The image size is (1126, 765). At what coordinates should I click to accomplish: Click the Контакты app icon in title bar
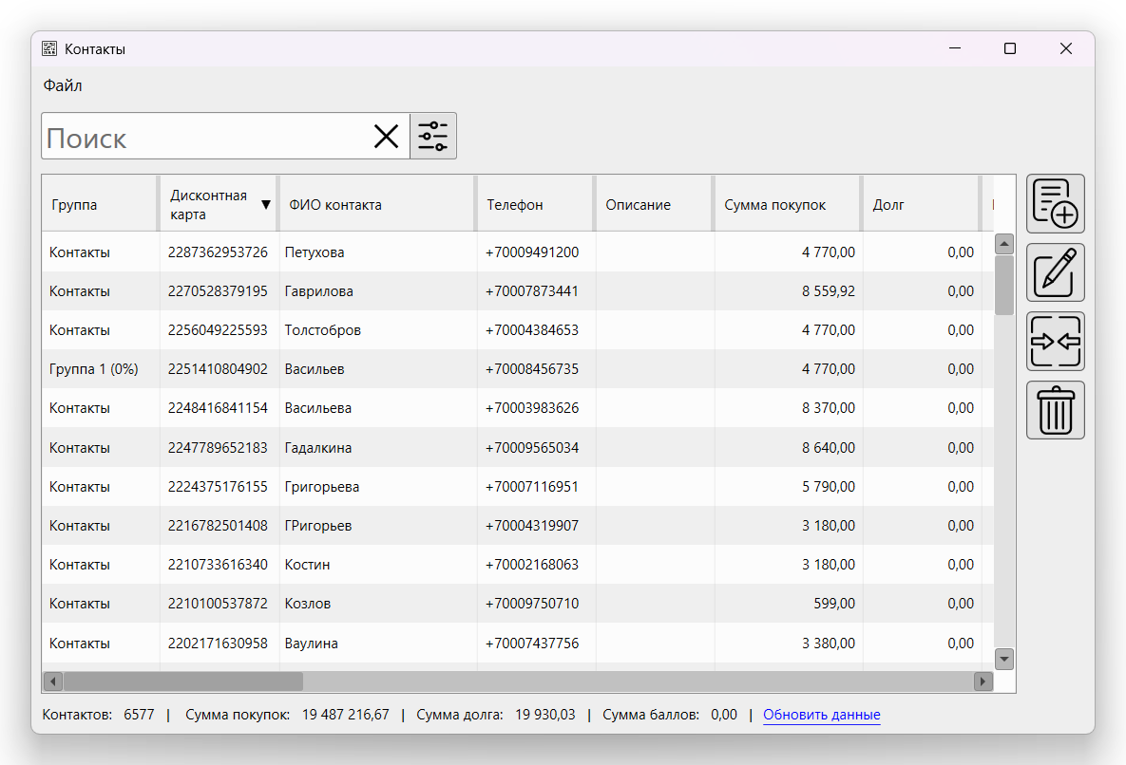coord(49,48)
